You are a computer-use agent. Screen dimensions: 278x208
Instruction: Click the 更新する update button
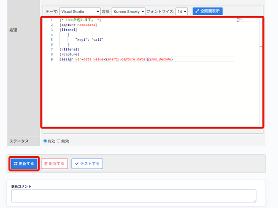[24, 164]
